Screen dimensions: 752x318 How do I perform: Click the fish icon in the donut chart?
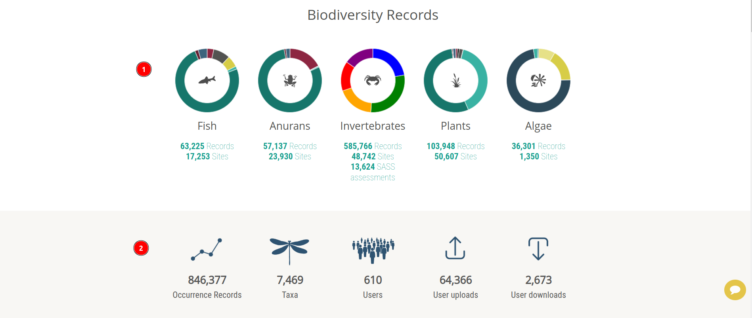(x=207, y=80)
